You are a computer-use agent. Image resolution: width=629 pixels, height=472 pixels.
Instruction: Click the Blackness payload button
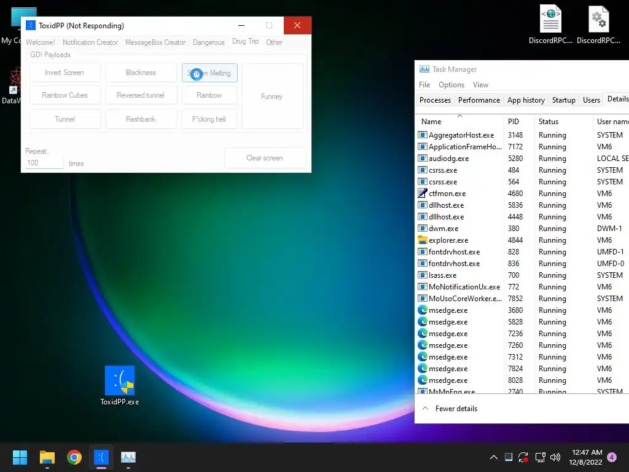click(141, 73)
